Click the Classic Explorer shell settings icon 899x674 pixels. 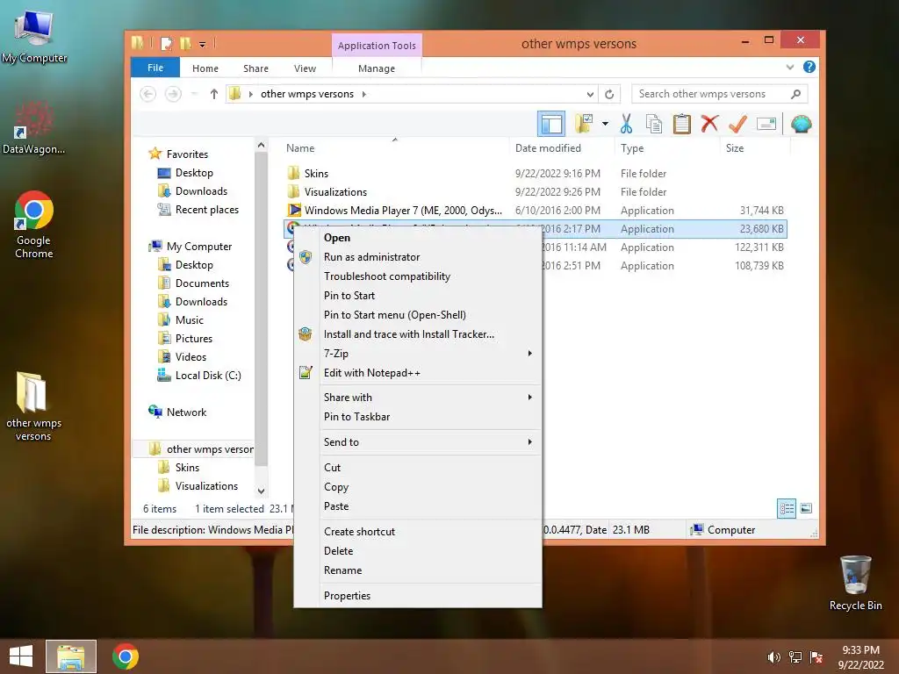click(801, 124)
